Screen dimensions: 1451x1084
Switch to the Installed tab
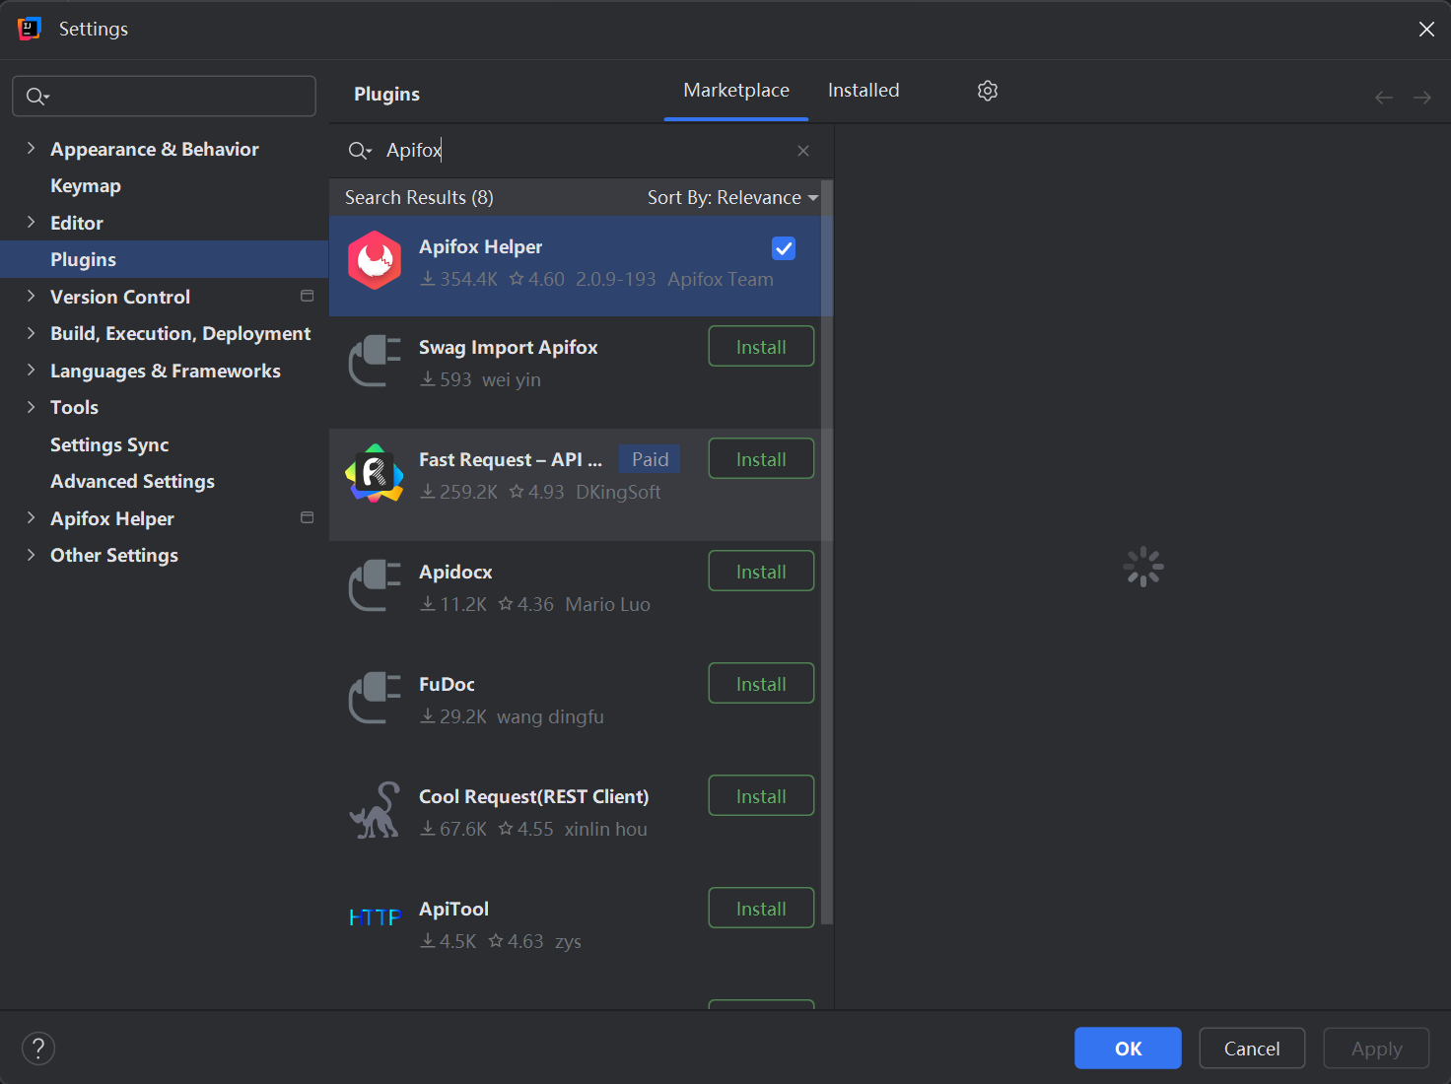[x=864, y=91]
